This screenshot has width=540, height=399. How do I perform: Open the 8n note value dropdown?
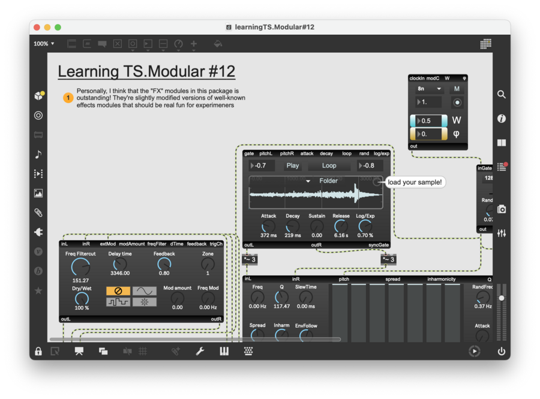click(x=428, y=89)
